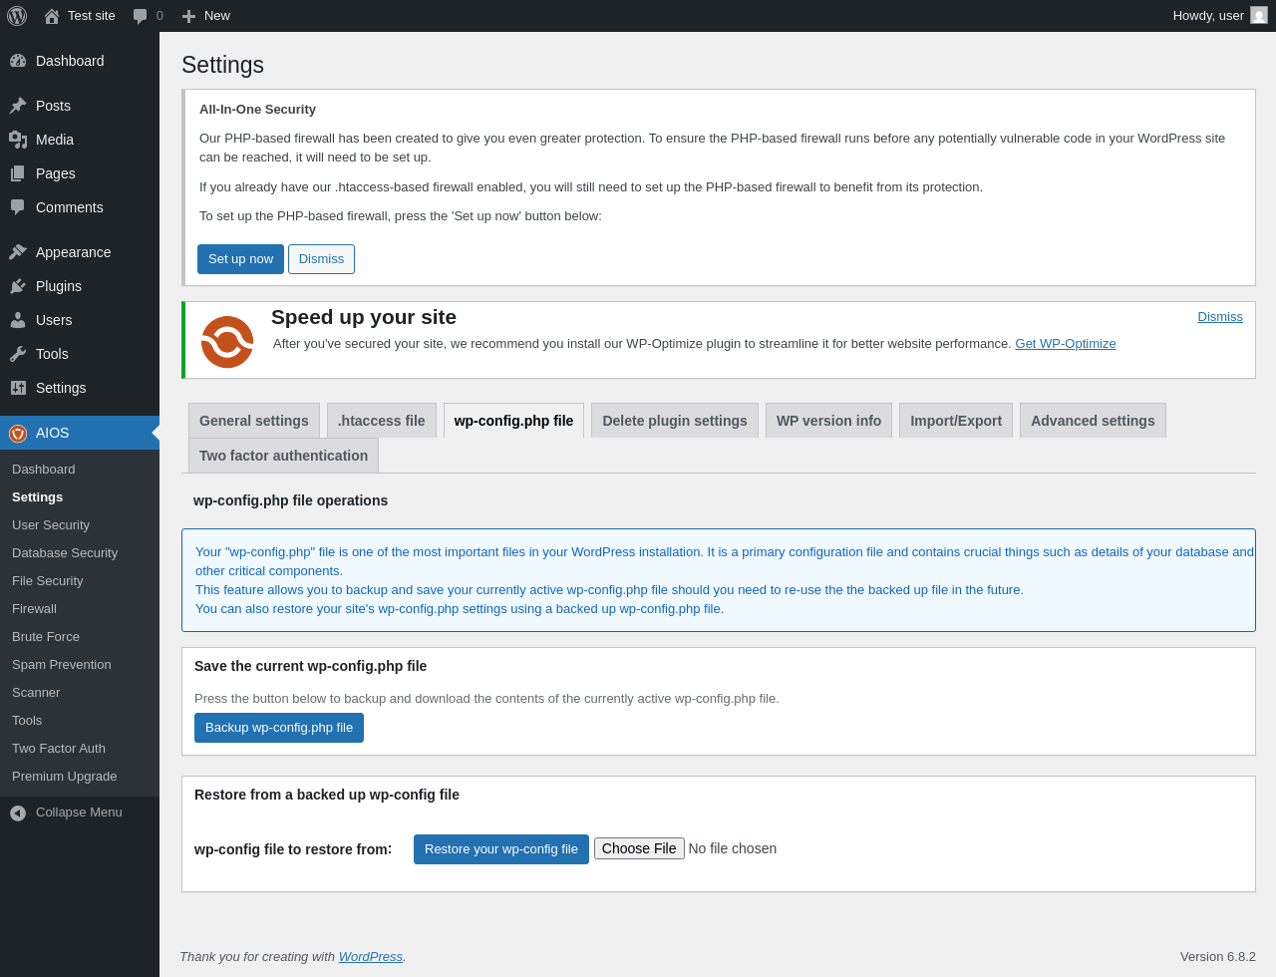Dismiss the Speed up your site notice
1276x977 pixels.
pos(1220,317)
